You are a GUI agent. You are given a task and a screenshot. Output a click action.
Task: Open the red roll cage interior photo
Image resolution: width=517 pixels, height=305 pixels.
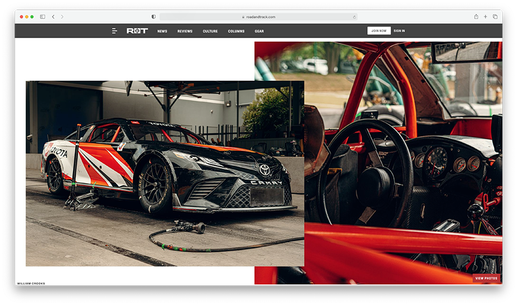[x=403, y=163]
